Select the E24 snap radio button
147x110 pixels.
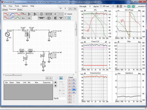60,91
